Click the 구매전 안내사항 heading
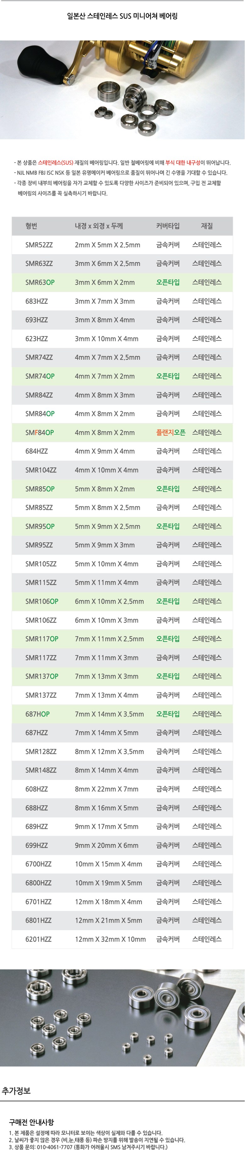The height and width of the screenshot is (1150, 245). 31,1122
